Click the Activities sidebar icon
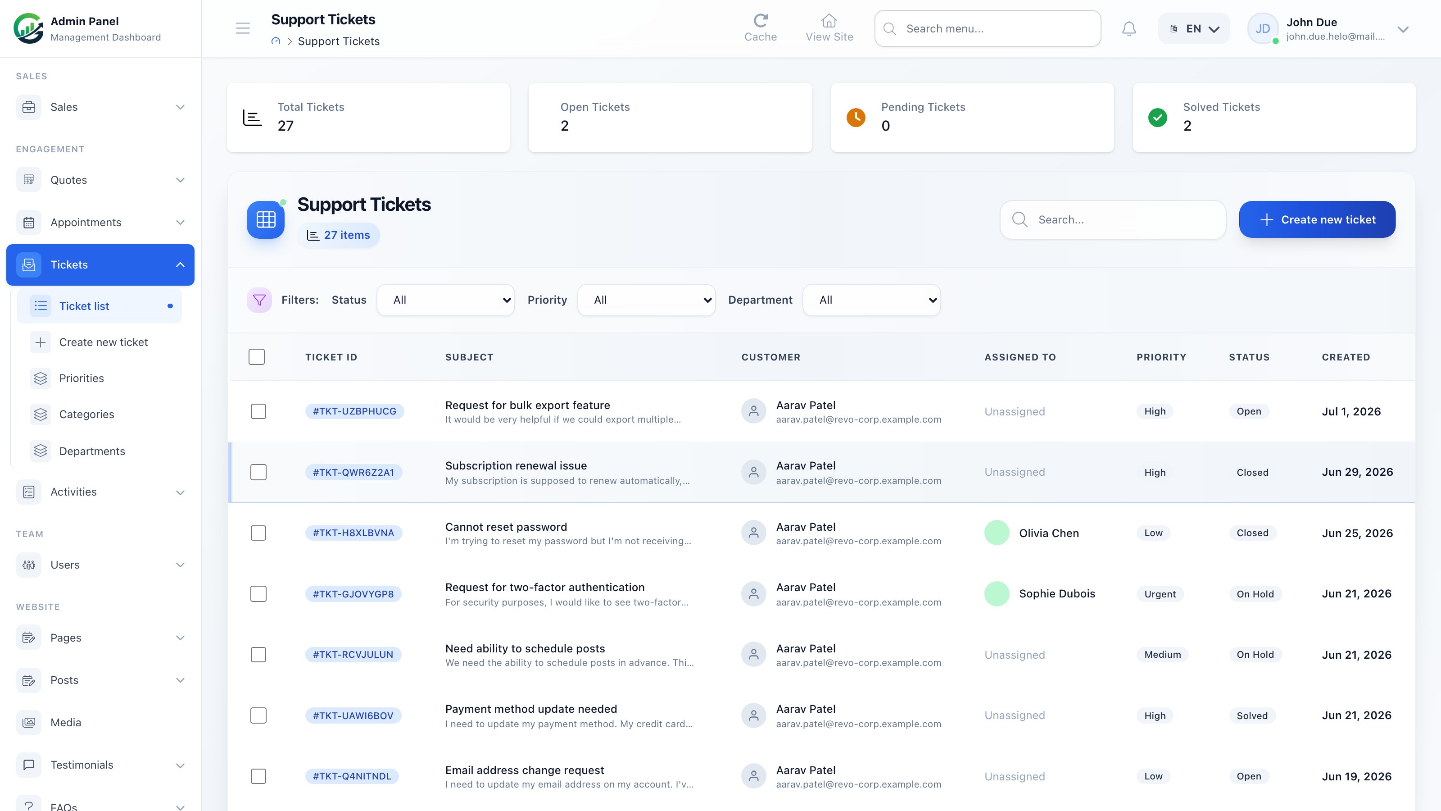 coord(28,492)
